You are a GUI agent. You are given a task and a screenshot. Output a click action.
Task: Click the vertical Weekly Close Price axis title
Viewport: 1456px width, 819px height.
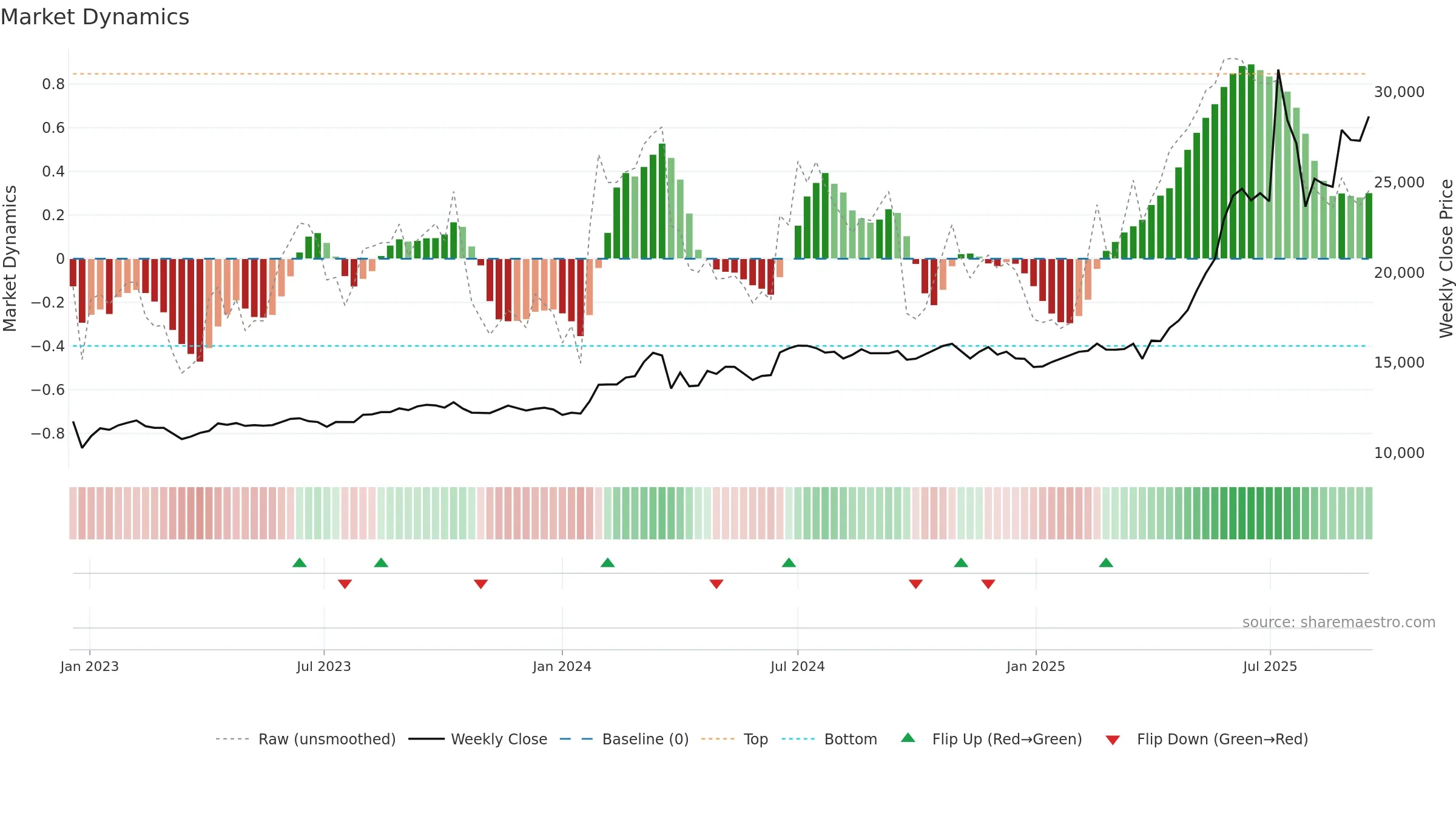click(1446, 258)
